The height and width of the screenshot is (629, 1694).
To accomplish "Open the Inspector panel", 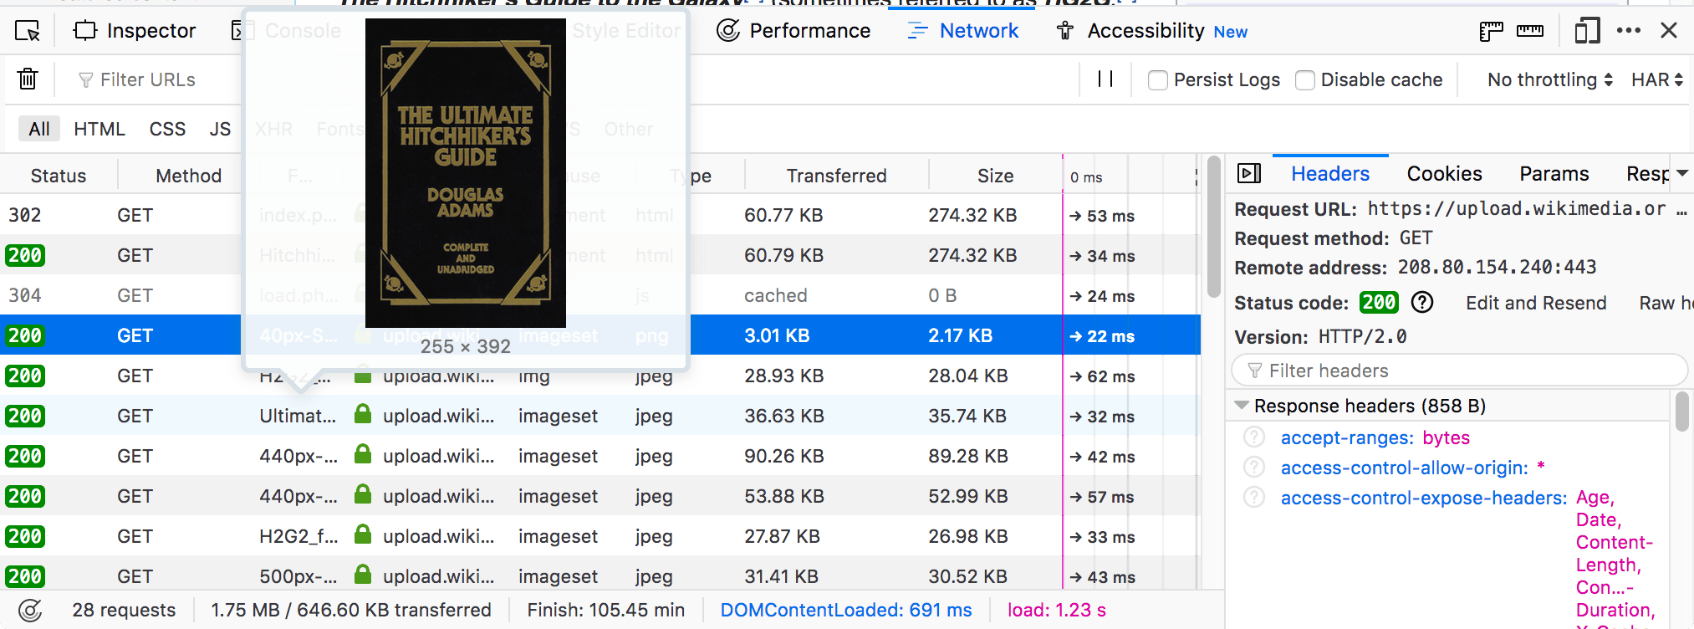I will pos(135,31).
